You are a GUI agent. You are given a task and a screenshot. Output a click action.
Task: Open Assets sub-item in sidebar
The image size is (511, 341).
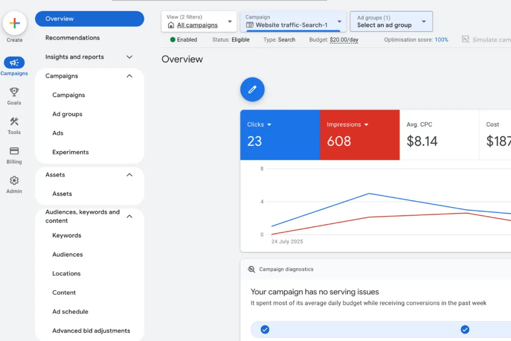point(62,194)
